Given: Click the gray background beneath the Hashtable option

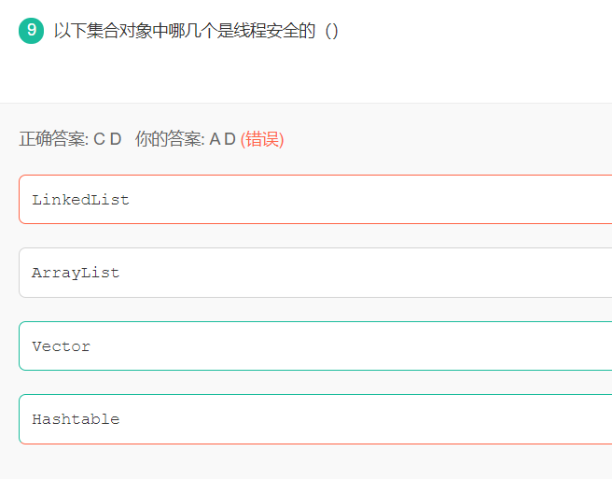Looking at the screenshot, I should pos(306,462).
